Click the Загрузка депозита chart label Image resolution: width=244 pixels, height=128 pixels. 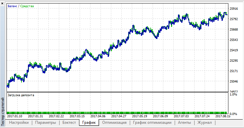21,95
